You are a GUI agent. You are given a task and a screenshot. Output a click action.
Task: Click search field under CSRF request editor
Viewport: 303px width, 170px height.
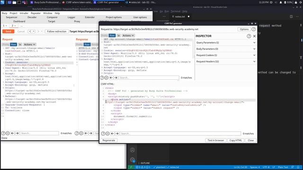(x=149, y=77)
